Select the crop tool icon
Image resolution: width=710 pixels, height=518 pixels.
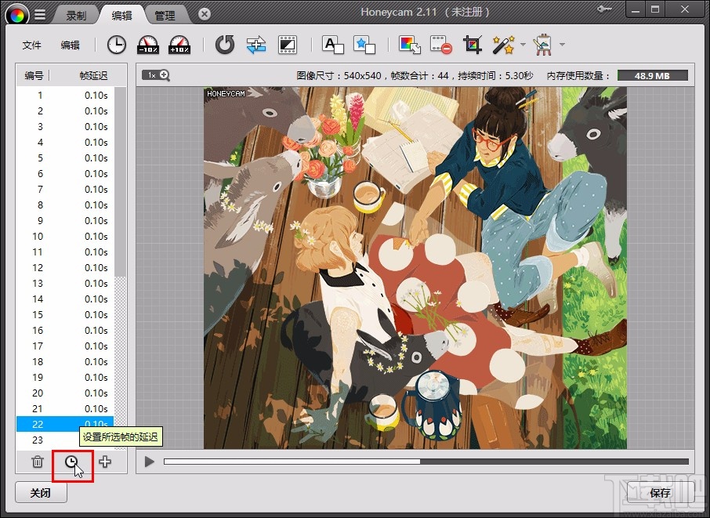[x=473, y=45]
